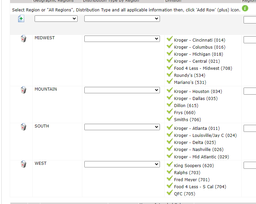Toggle Kroger - Cincinnati (014) checkmark

click(x=170, y=39)
